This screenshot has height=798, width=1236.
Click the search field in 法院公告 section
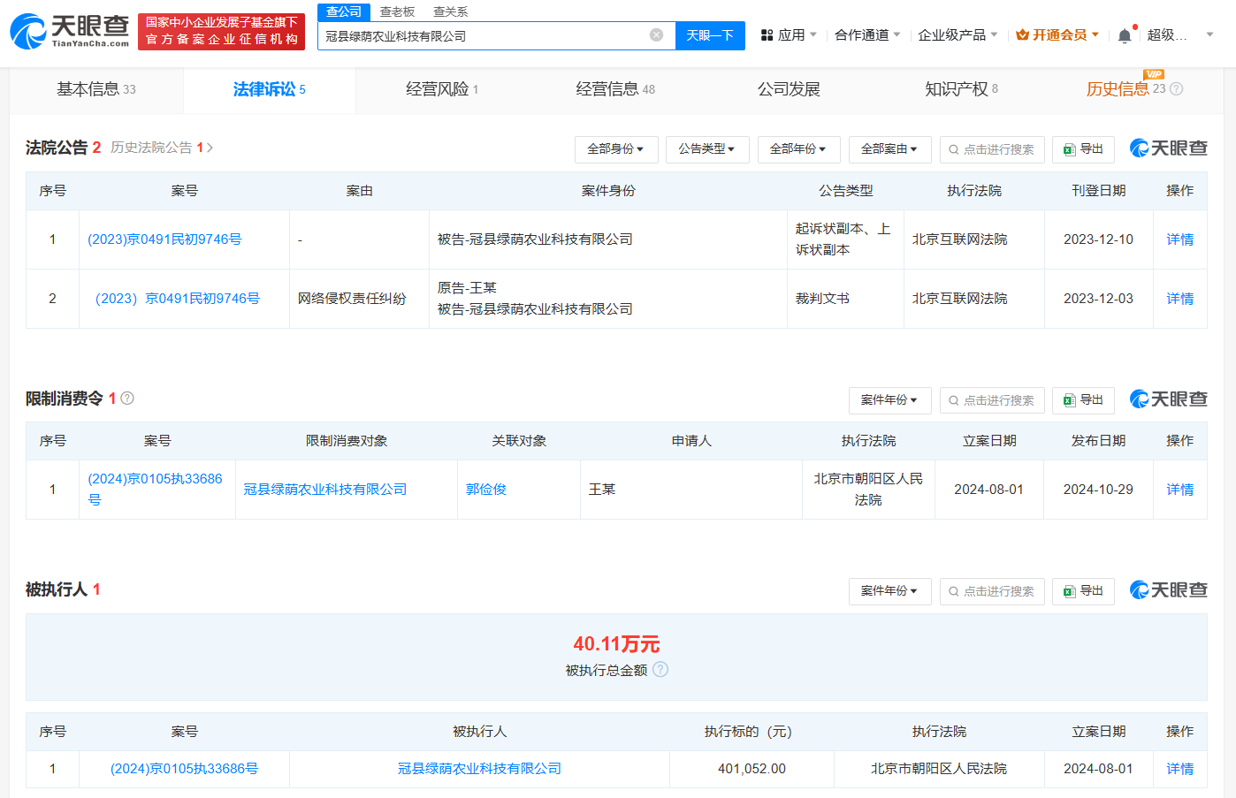tap(992, 149)
